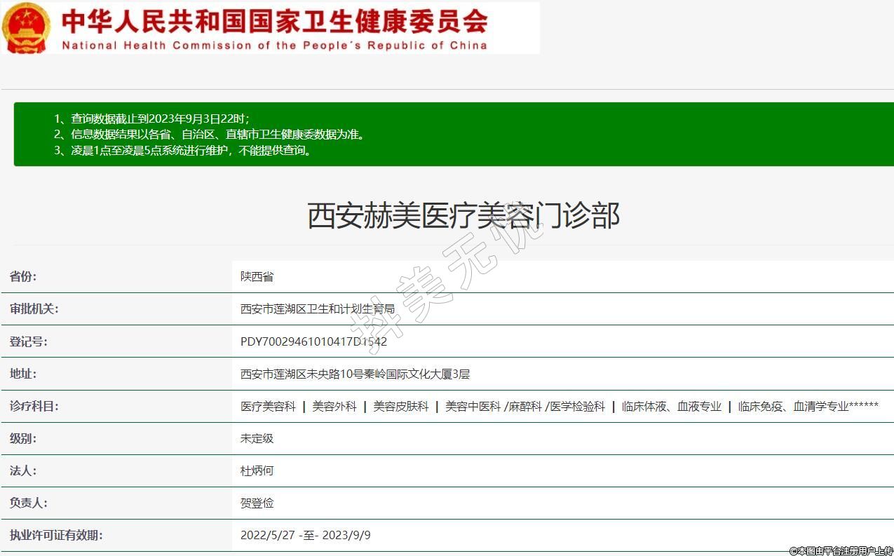Click the 医疗美容科 department entry

pos(268,407)
